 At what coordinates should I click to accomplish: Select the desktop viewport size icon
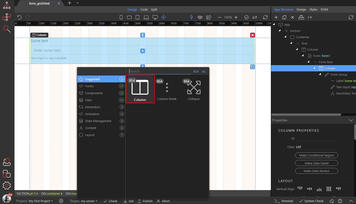click(x=155, y=17)
